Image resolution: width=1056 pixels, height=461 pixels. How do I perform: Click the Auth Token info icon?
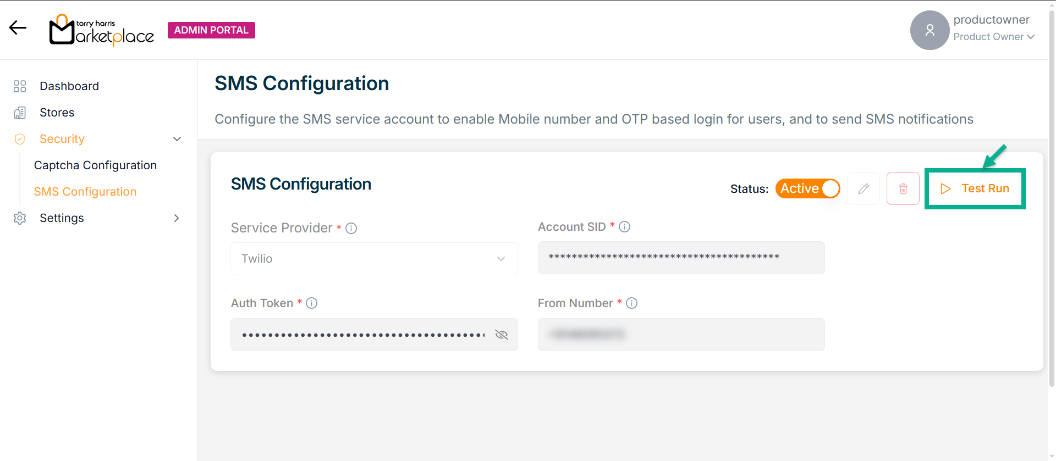coord(312,303)
